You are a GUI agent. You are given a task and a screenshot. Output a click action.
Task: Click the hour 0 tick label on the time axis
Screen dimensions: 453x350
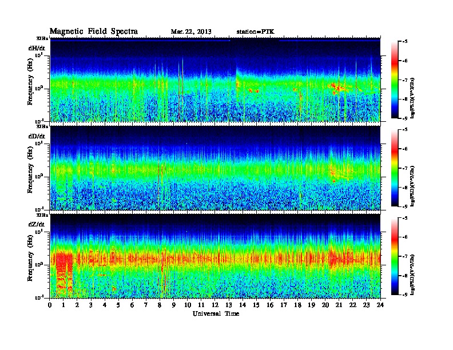50,305
